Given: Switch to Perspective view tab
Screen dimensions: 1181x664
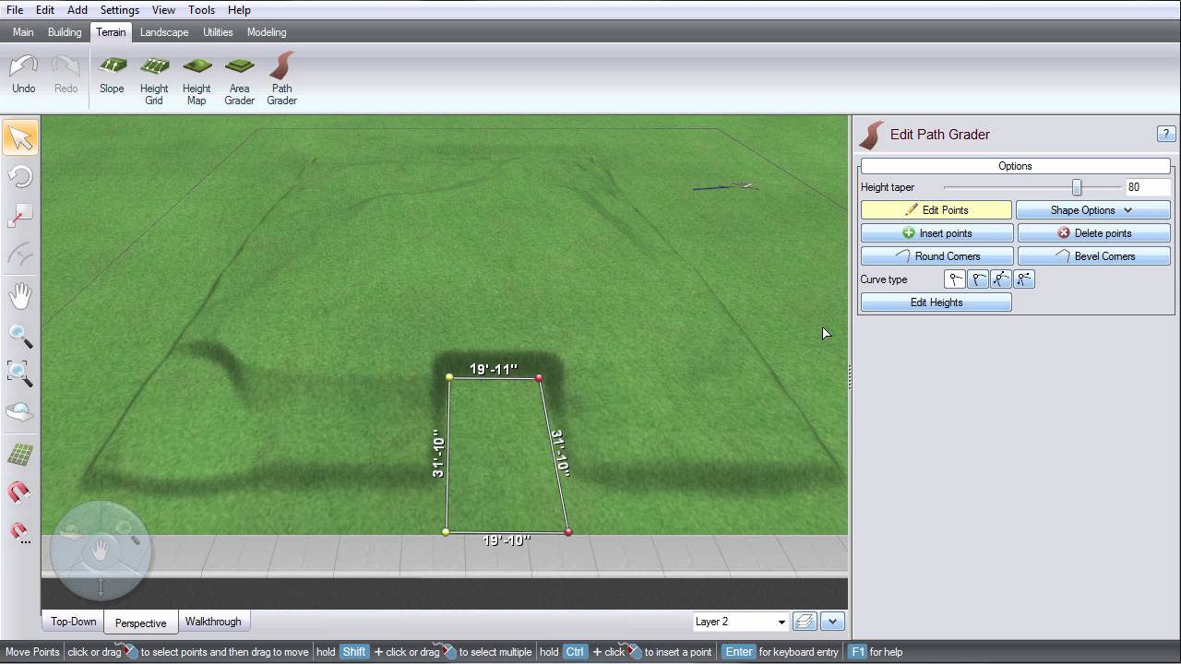Looking at the screenshot, I should click(x=141, y=622).
